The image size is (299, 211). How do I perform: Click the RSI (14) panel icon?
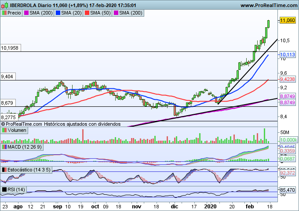coord(4,189)
